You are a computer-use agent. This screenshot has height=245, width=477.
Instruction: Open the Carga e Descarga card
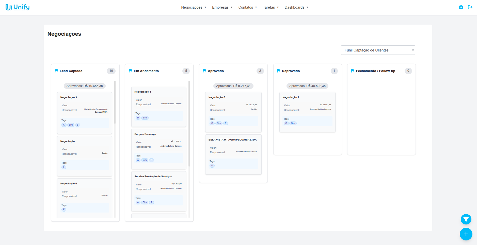pos(158,149)
